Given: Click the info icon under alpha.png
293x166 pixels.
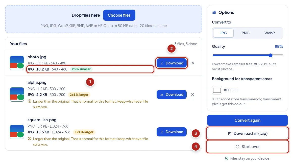Looking at the screenshot, I should (x=30, y=101).
